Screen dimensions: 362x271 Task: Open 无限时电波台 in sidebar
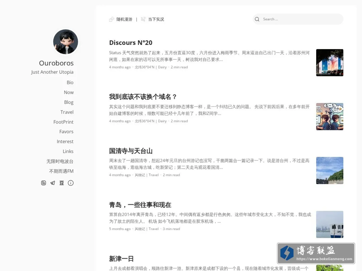[x=60, y=161]
